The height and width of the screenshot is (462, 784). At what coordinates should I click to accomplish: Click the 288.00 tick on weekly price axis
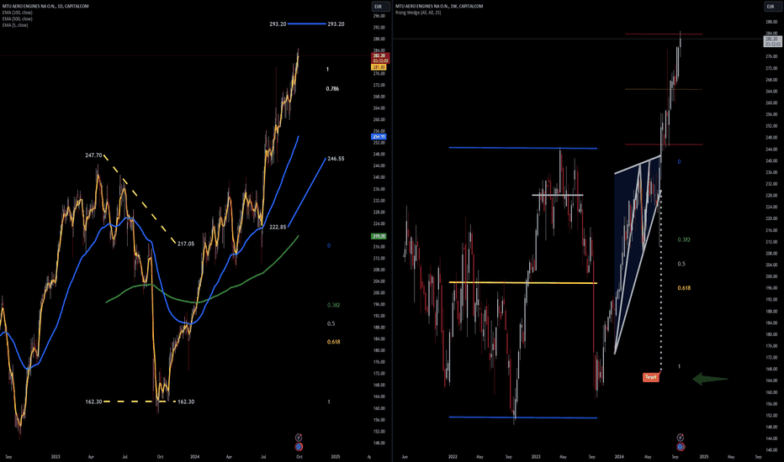coord(771,22)
